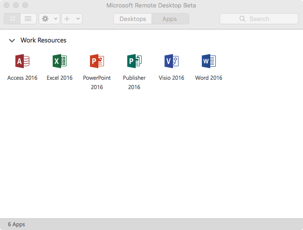Switch to the Desktops tab
Image resolution: width=303 pixels, height=230 pixels.
point(132,19)
